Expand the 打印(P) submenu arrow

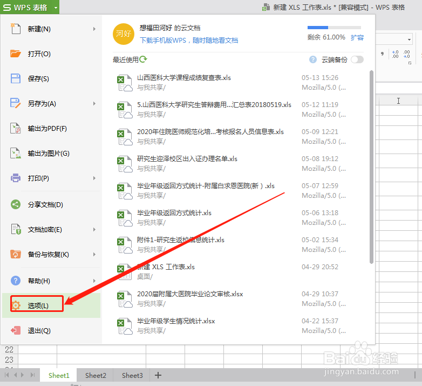(94, 178)
